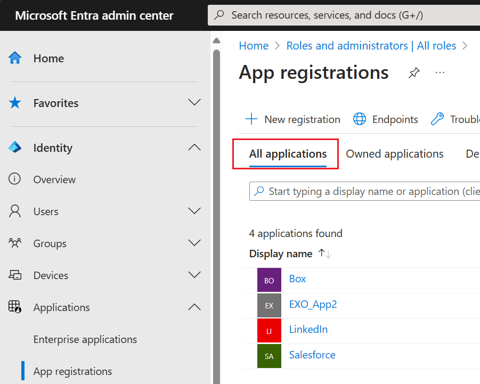
Task: Select the All applications tab
Action: pos(288,154)
